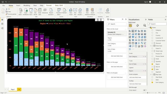Add a new report page
Screen dimensions: 167x94
tap(19, 90)
